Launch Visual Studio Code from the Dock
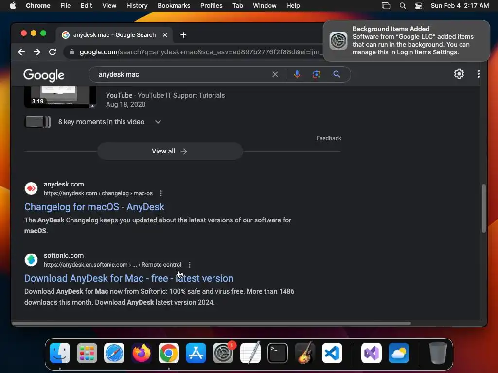This screenshot has height=373, width=498. click(332, 353)
